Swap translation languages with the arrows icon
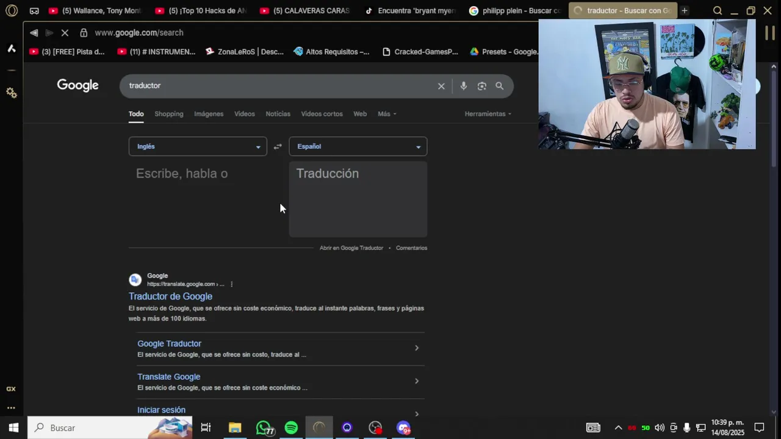The image size is (781, 439). pyautogui.click(x=278, y=146)
